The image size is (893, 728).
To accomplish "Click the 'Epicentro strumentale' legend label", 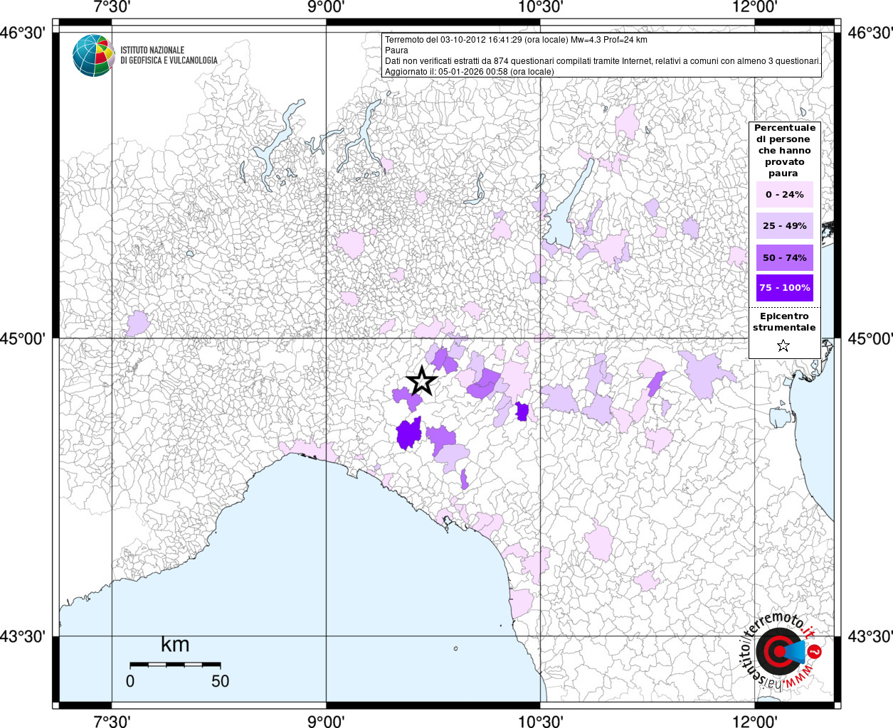I will coord(784,322).
